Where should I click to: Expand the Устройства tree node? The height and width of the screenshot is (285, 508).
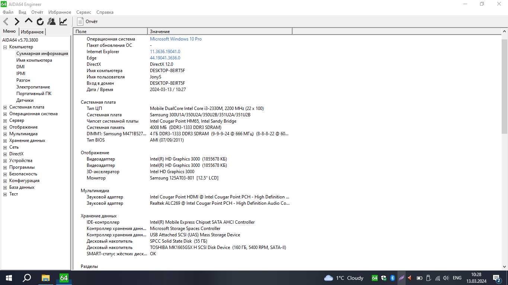(x=5, y=161)
